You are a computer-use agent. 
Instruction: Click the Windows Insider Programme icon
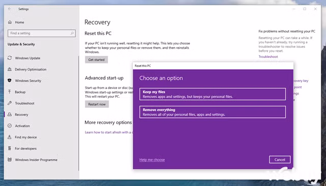point(10,160)
